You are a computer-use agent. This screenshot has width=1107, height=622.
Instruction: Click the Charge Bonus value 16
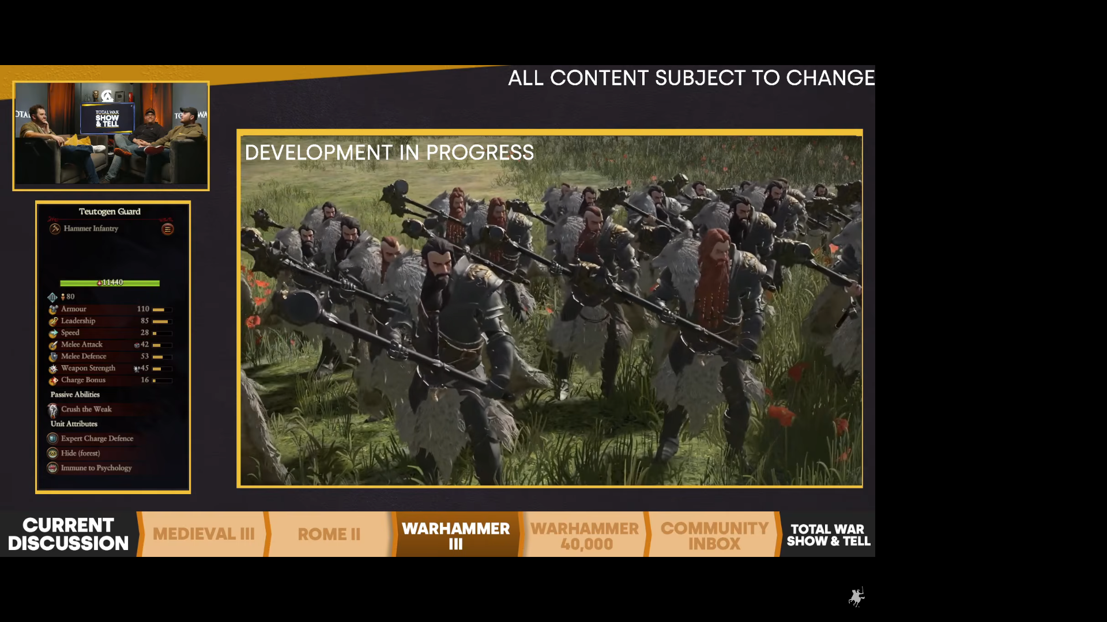145,380
